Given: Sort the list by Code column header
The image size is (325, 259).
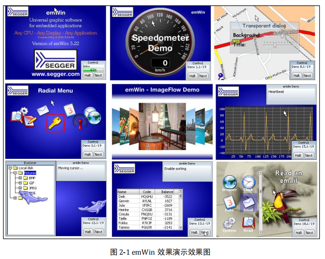Looking at the screenshot, I should [x=147, y=192].
